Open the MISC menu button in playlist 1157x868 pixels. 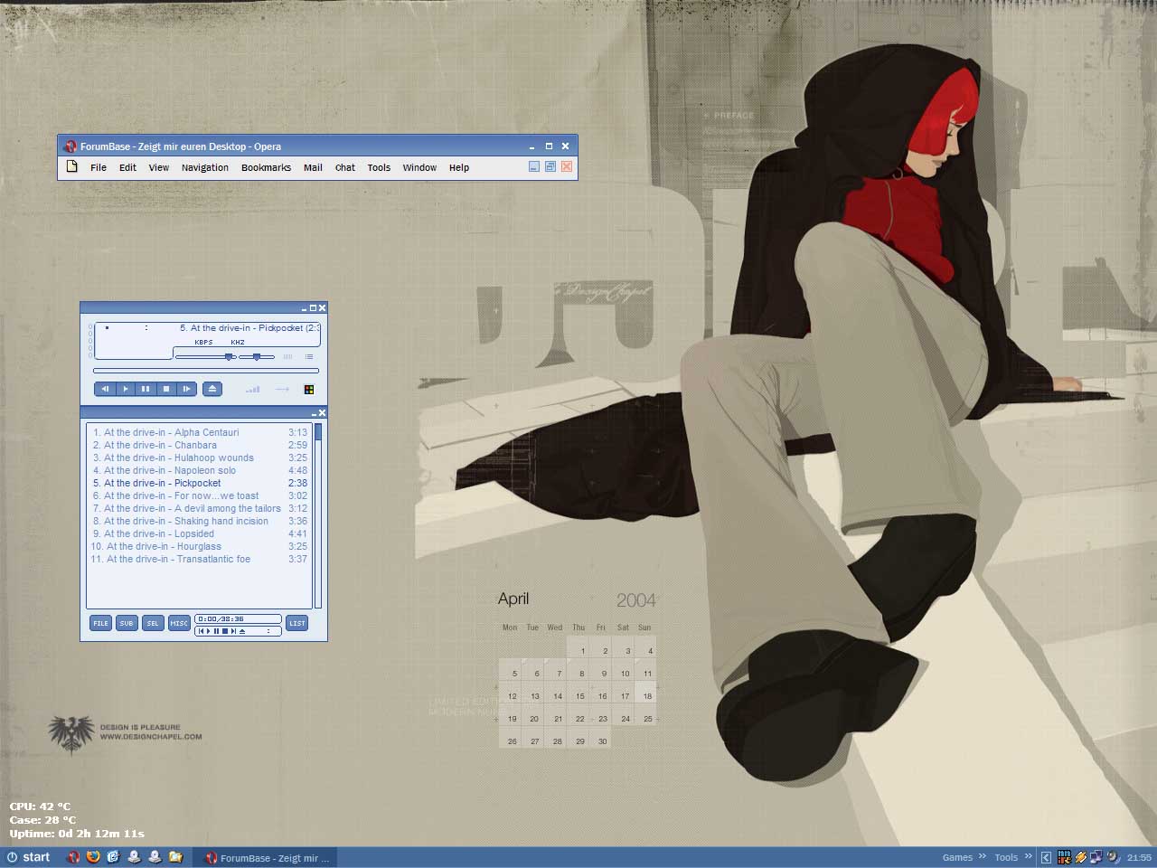[x=179, y=623]
